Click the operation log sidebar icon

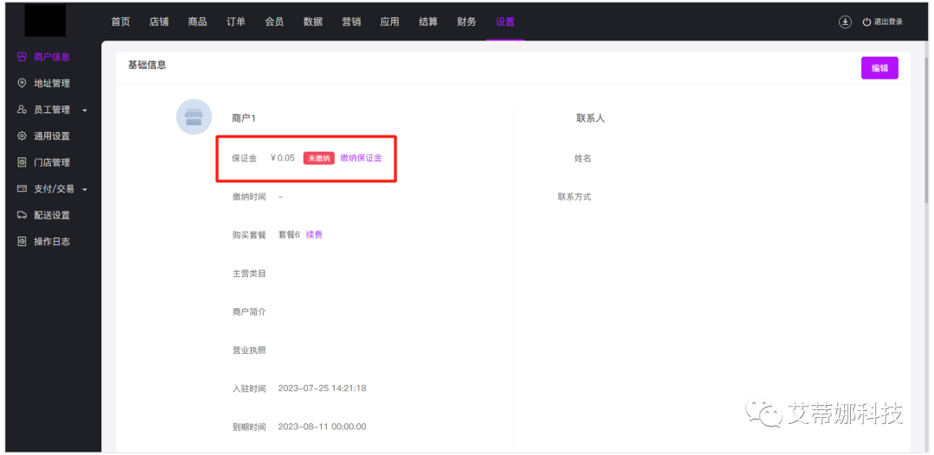22,242
